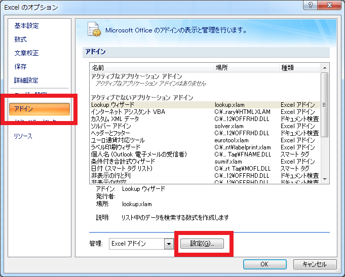Screen dimensions: 345x277
Task: Select 基本設定 in the sidebar
Action: [x=26, y=26]
